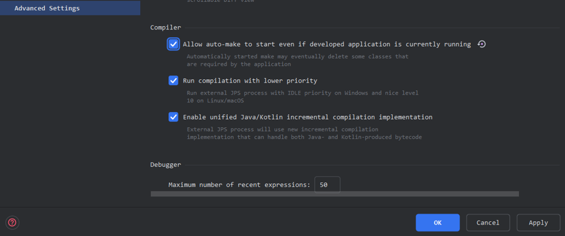Click 'External JPS process will use new' description

point(304,133)
